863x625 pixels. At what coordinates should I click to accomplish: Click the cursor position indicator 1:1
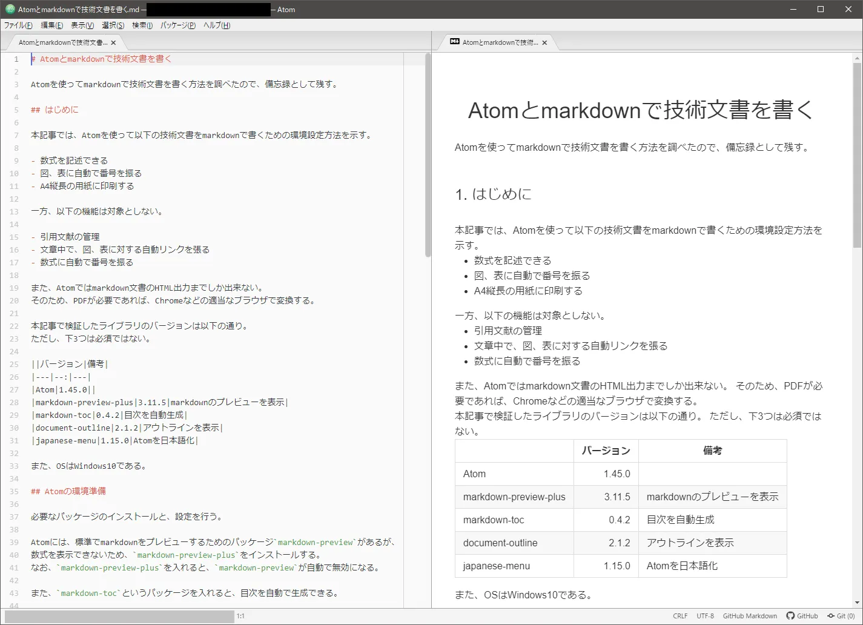click(x=240, y=615)
